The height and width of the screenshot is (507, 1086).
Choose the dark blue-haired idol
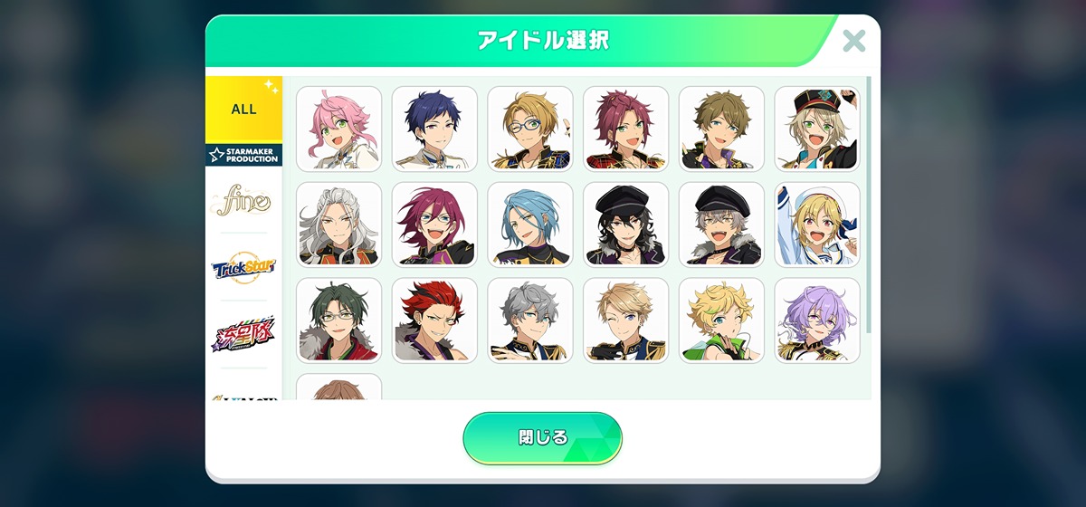(x=434, y=129)
